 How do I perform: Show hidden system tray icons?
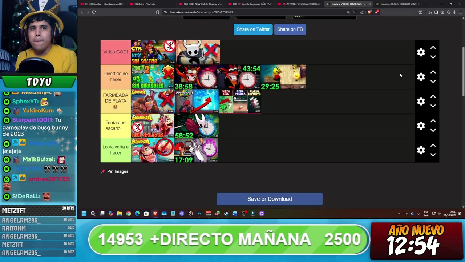point(399,214)
